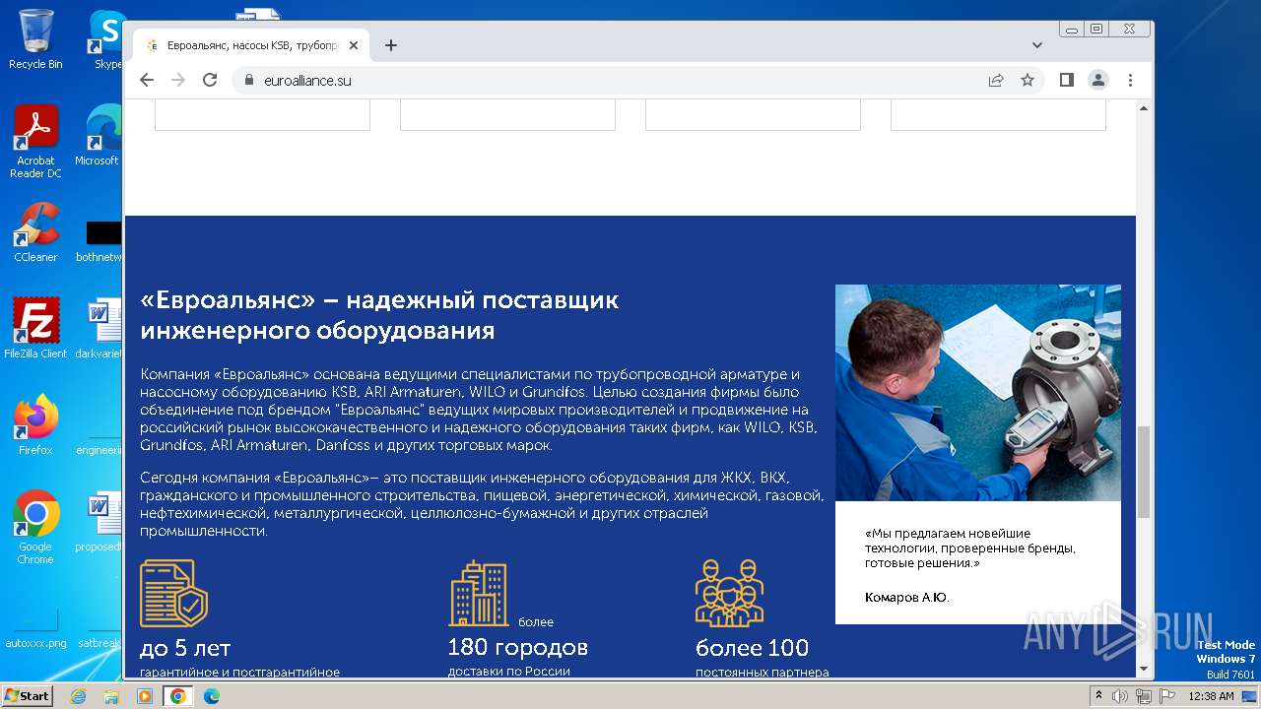The width and height of the screenshot is (1261, 709).
Task: Click the page vertical scrollbar thumb
Action: coord(1144,473)
